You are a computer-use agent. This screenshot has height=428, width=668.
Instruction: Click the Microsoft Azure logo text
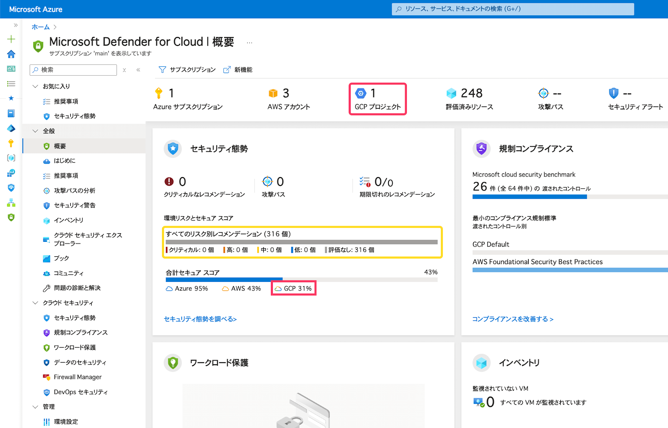(36, 9)
